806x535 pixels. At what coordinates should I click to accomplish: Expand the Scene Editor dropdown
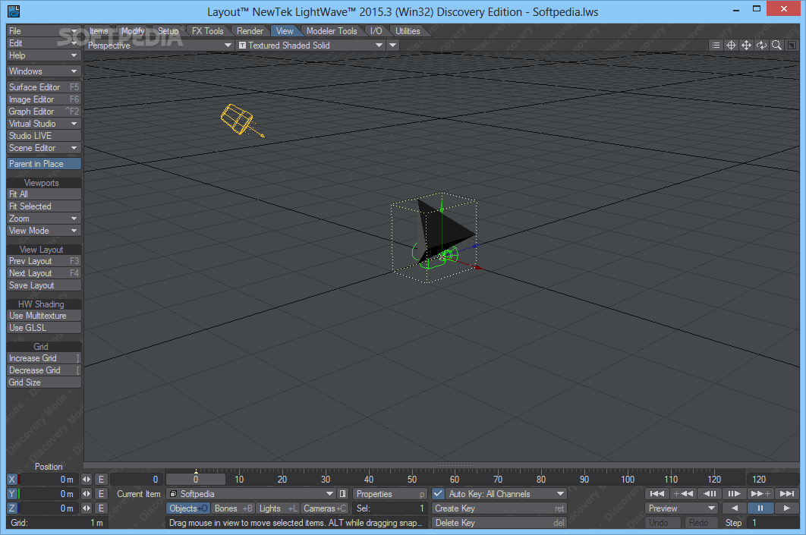pos(44,147)
